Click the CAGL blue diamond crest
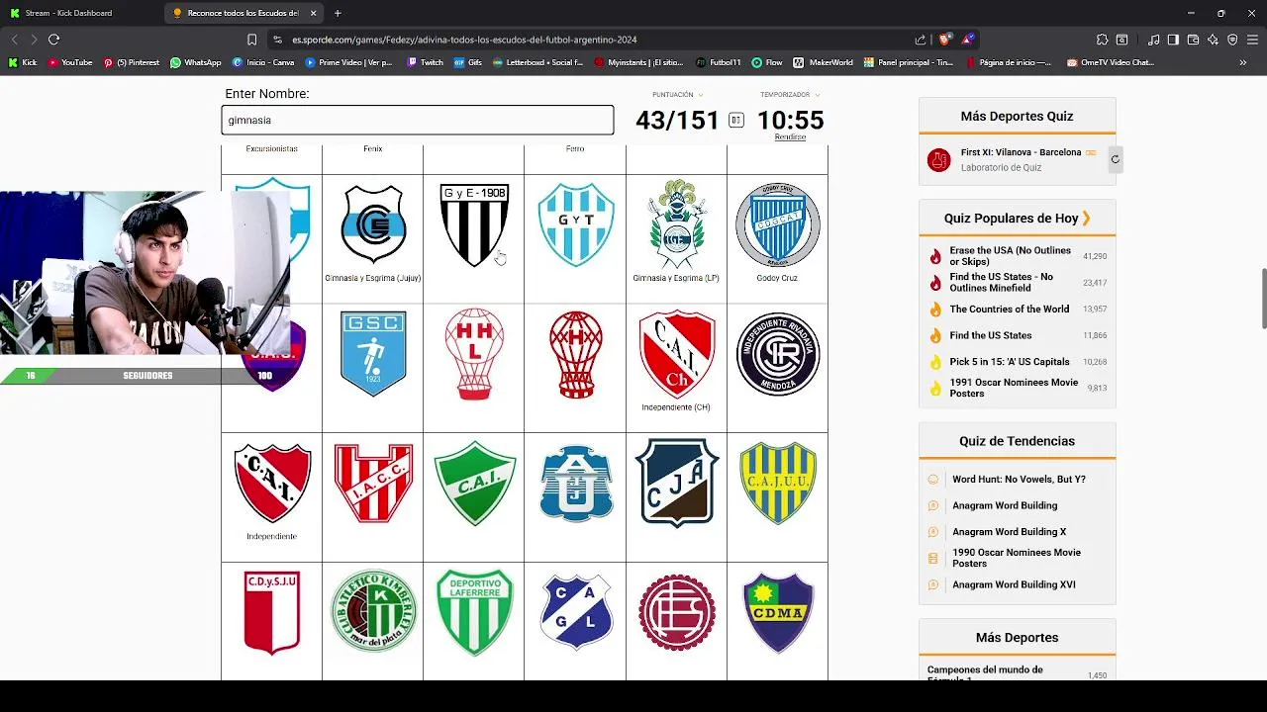This screenshot has height=712, width=1267. click(x=576, y=612)
